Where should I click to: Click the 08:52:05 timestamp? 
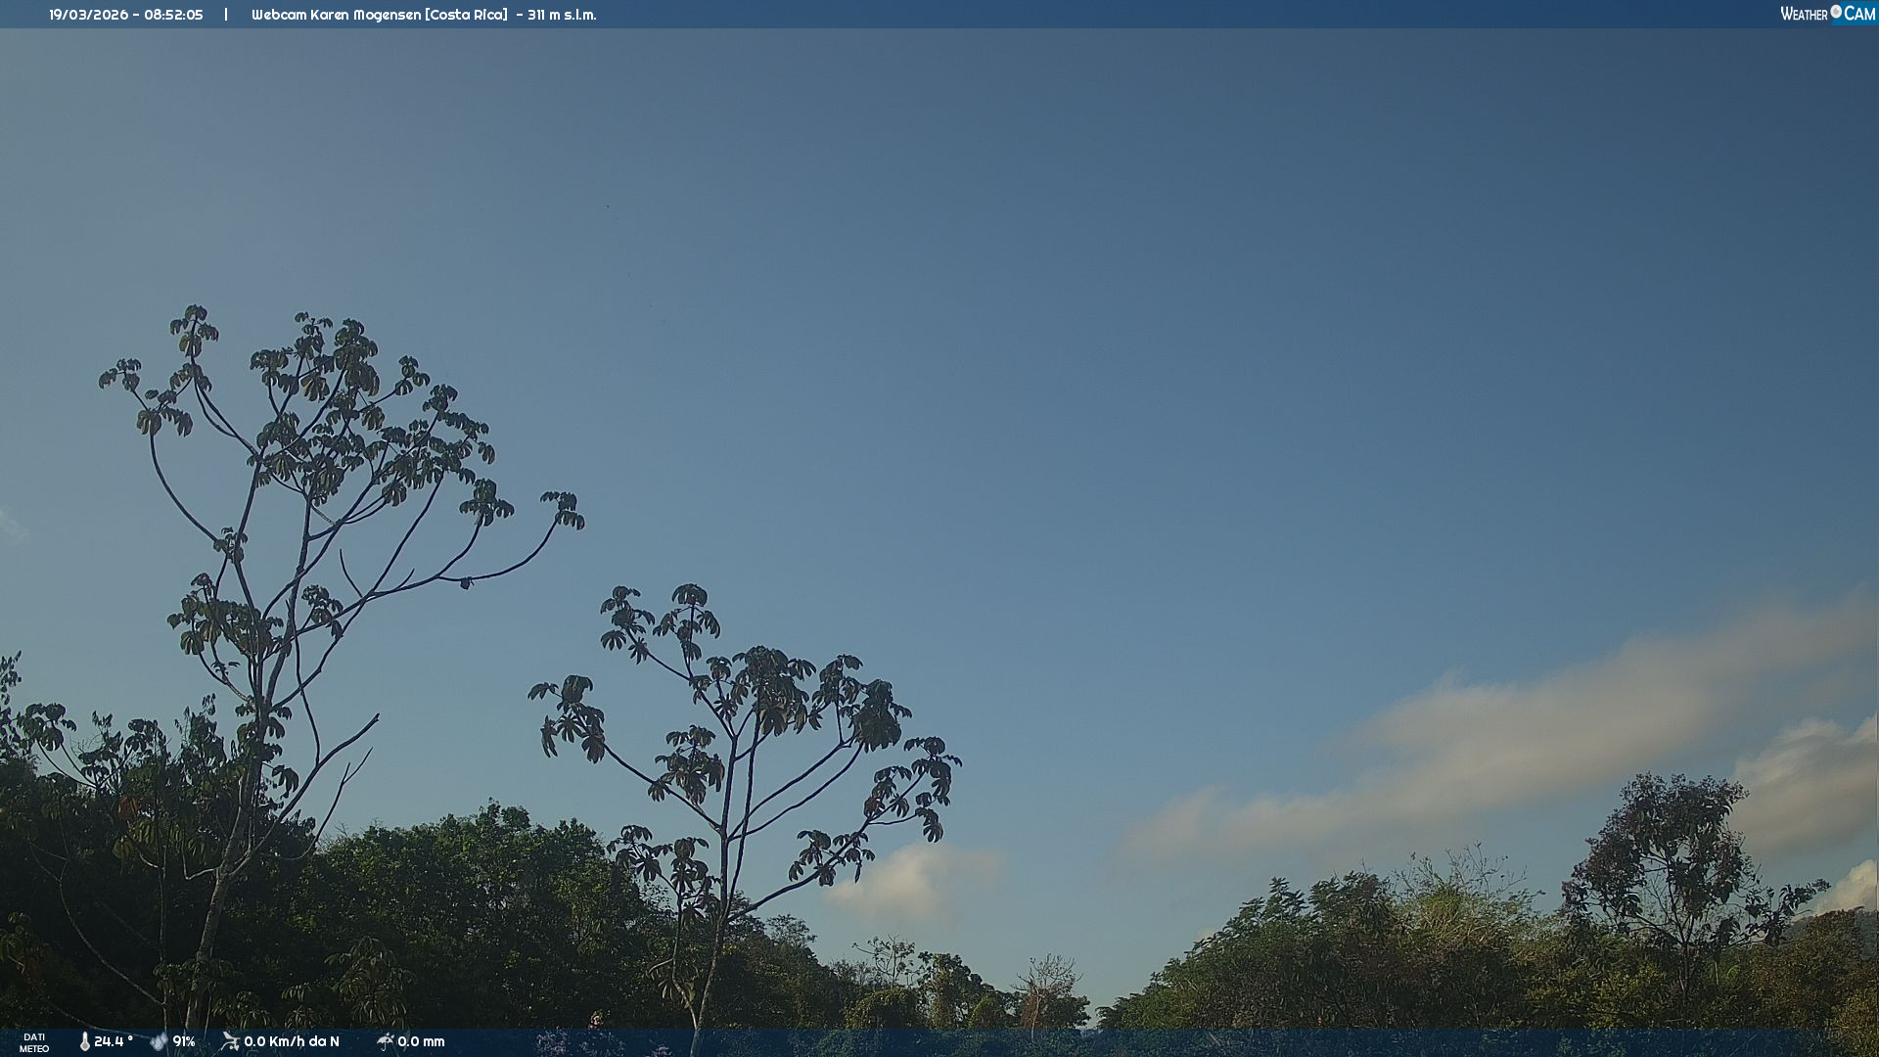click(173, 15)
